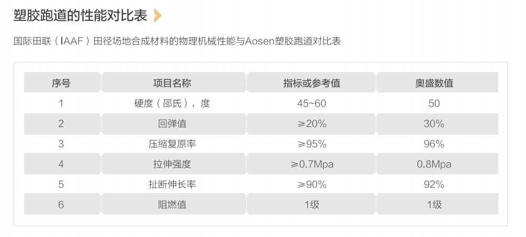Click the orange arrow beside the title

click(158, 15)
